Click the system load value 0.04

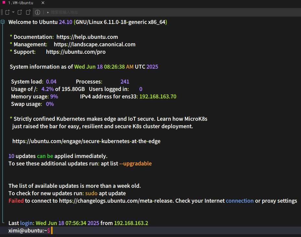51,82
